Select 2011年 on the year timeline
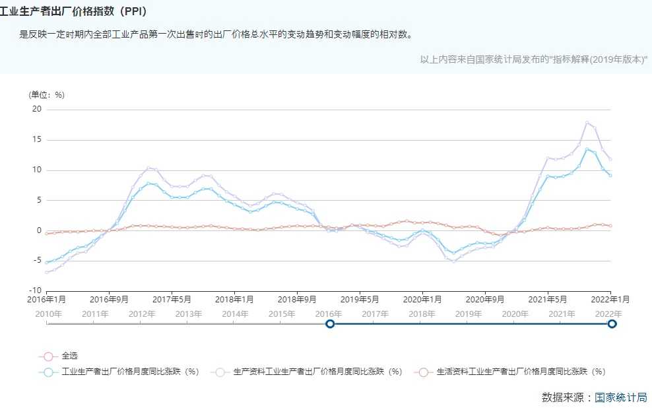 point(95,314)
